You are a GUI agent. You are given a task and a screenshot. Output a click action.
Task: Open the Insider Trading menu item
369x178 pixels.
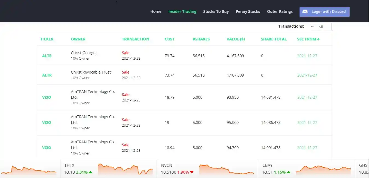[x=182, y=11]
